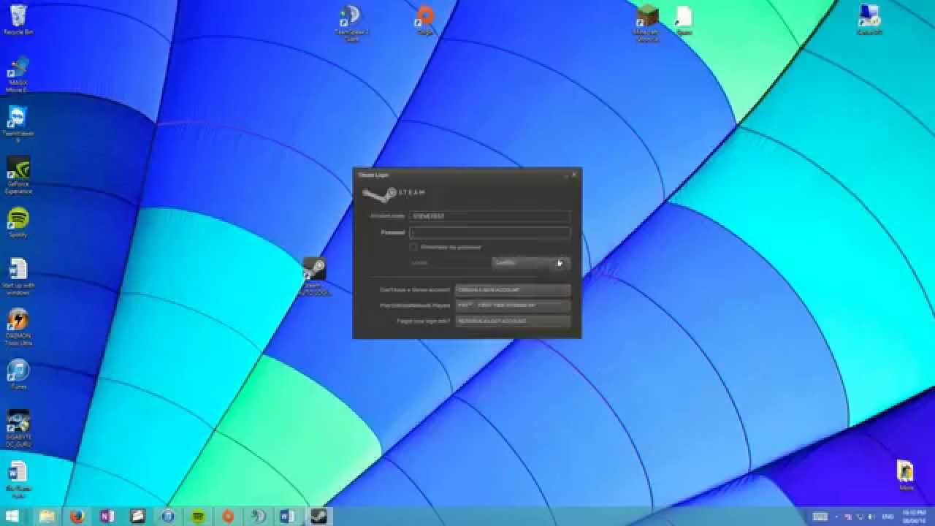The image size is (935, 526).
Task: Select the DAEMON Tools Ultra desktop icon
Action: pos(18,327)
